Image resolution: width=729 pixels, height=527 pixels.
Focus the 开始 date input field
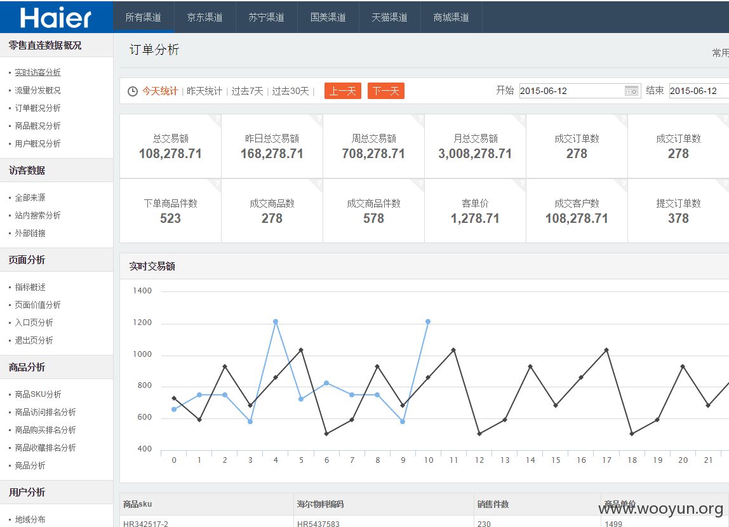point(580,91)
